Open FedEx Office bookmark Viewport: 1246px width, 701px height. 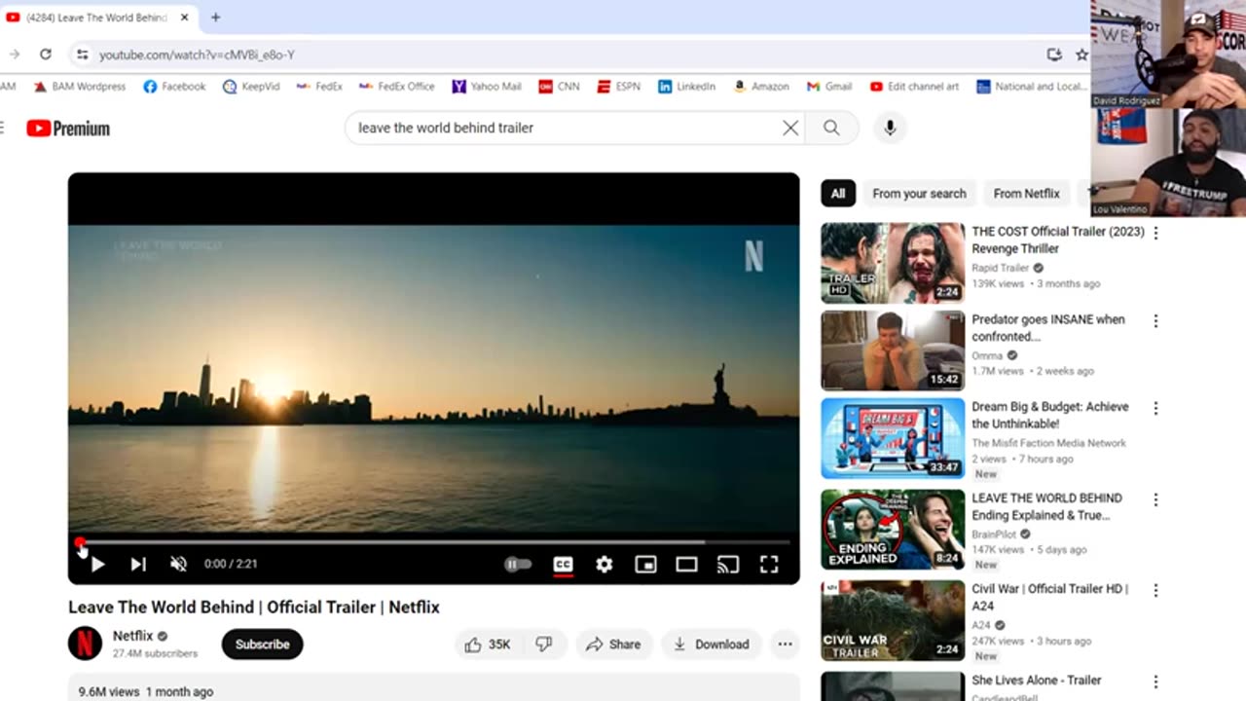tap(396, 87)
